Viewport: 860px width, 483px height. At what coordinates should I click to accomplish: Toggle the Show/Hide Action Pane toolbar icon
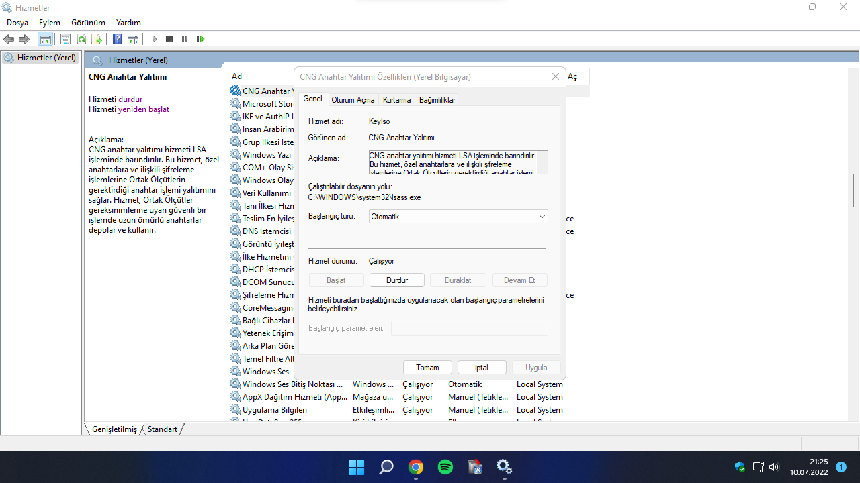point(133,39)
